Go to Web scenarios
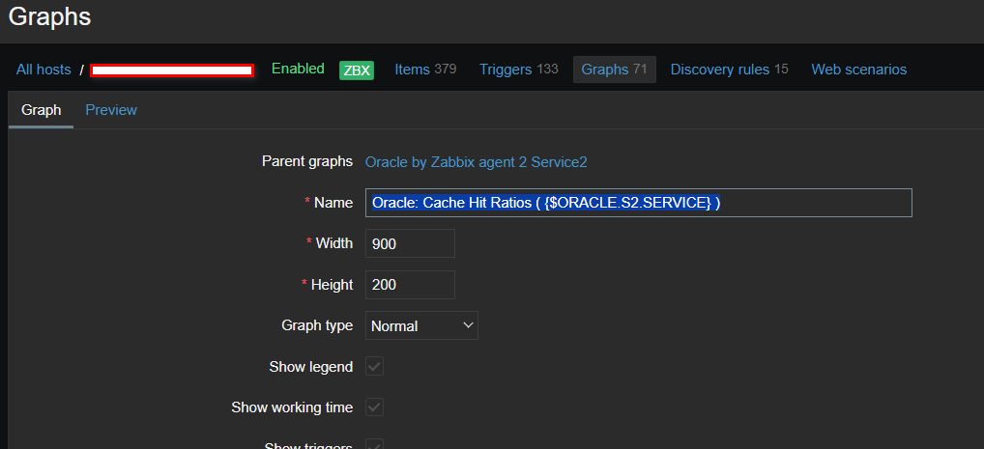Screen dimensions: 984x449 [858, 70]
